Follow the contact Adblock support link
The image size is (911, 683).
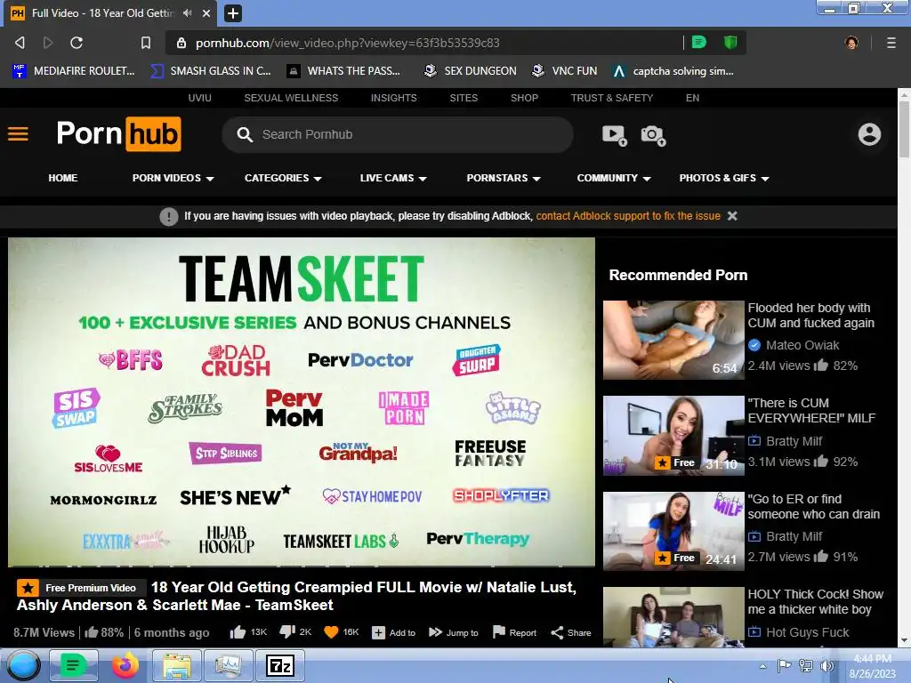[628, 216]
